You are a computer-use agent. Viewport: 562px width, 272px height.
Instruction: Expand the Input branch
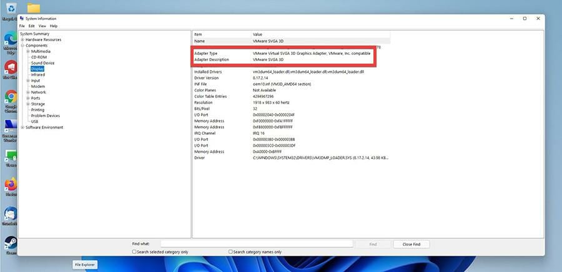click(28, 80)
